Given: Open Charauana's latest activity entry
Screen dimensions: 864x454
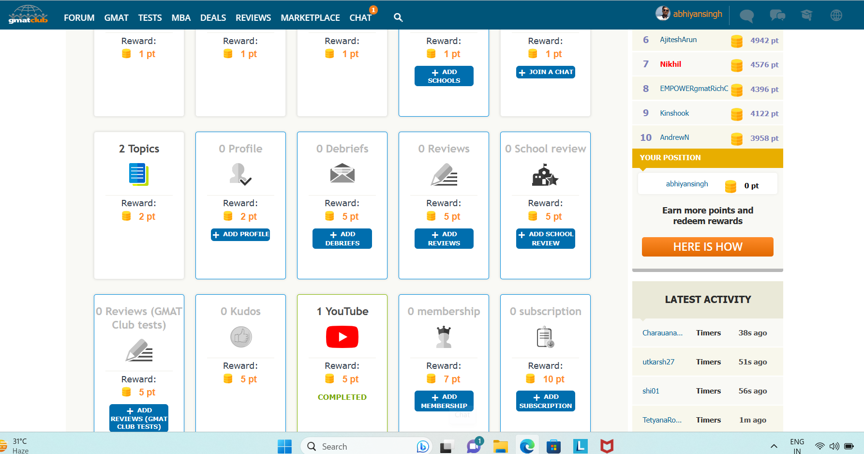Looking at the screenshot, I should [x=662, y=333].
